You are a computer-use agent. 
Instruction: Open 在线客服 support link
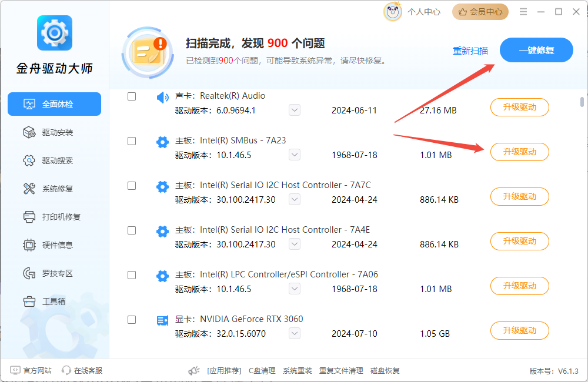(88, 371)
